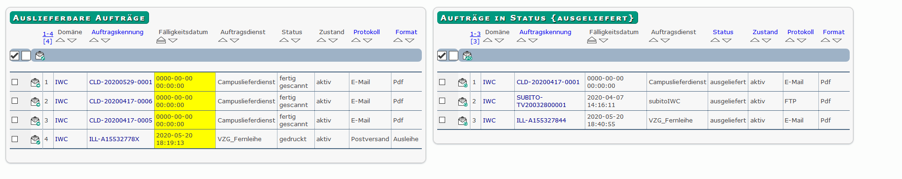This screenshot has height=179, width=902.
Task: Tick checkbox for order CLD-20200417-0001
Action: click(442, 82)
